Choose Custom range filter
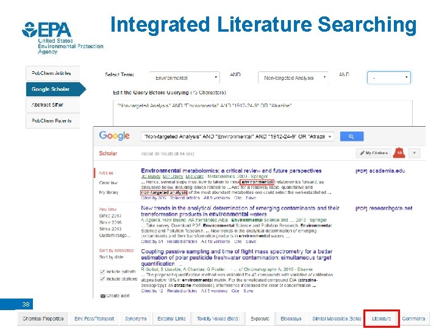 [x=115, y=236]
